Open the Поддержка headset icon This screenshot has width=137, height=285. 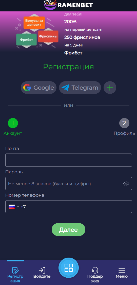[x=95, y=270]
